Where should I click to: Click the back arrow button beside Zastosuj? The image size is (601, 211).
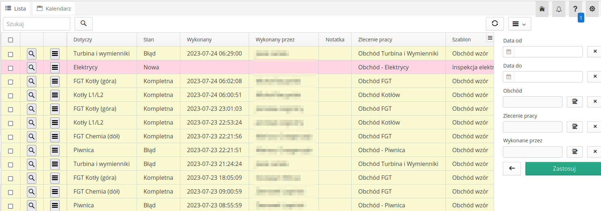click(512, 169)
